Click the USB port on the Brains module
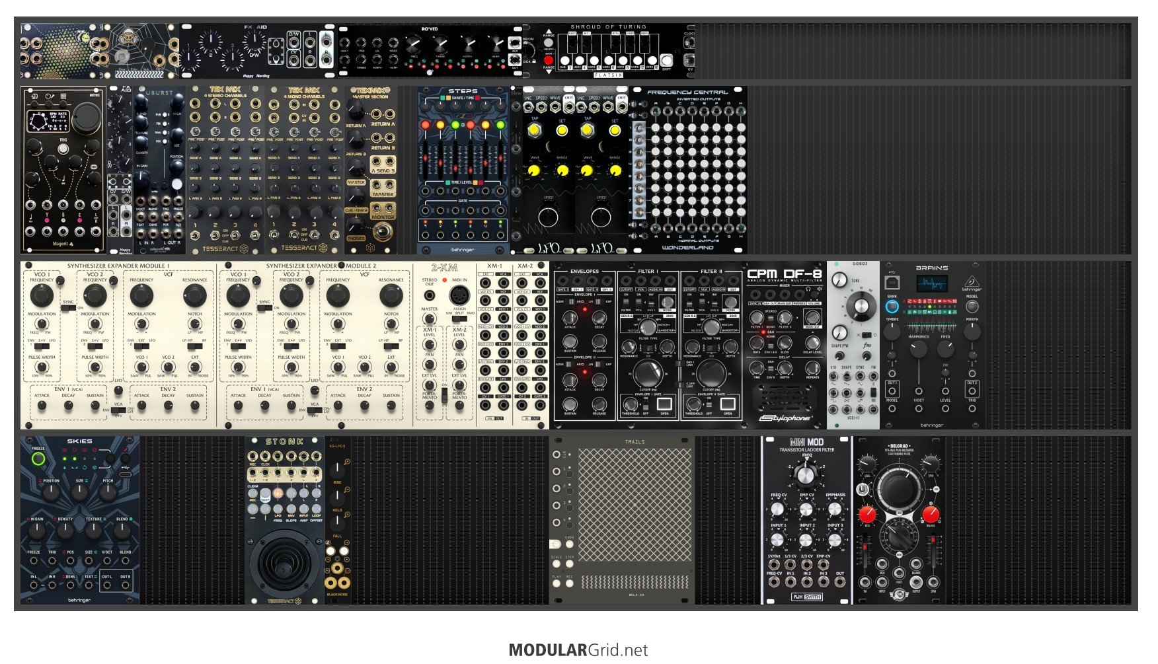The image size is (1158, 664). point(892,281)
